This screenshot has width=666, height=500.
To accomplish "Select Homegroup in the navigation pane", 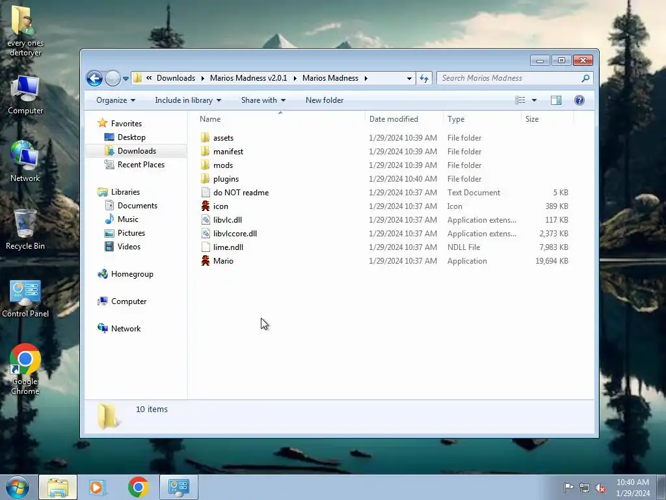I will click(132, 274).
